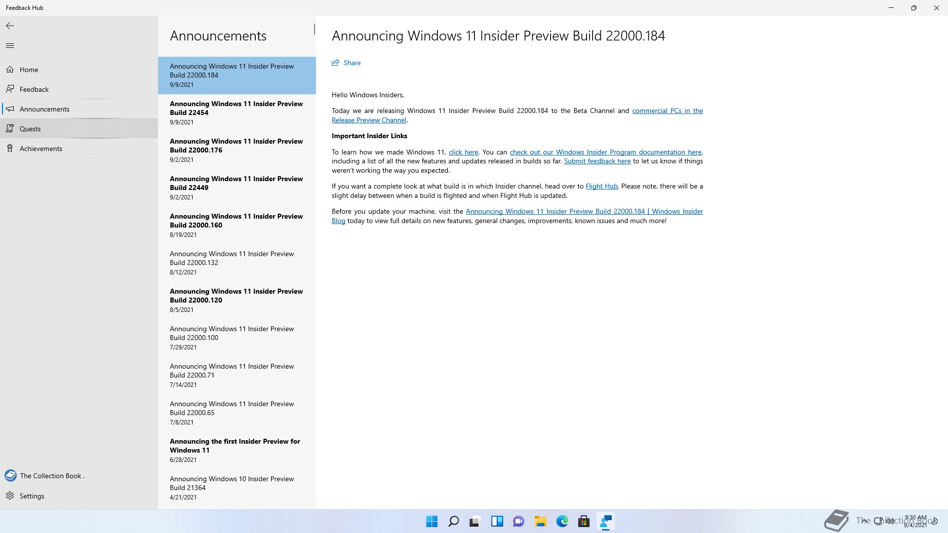Image resolution: width=948 pixels, height=533 pixels.
Task: Open announcement for Build 22000.65
Action: pyautogui.click(x=237, y=413)
